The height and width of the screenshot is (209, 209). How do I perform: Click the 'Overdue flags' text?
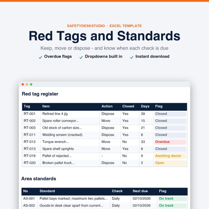(x=58, y=57)
